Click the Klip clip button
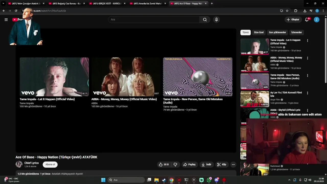Viewport: 327px width, 184px height. point(222,165)
